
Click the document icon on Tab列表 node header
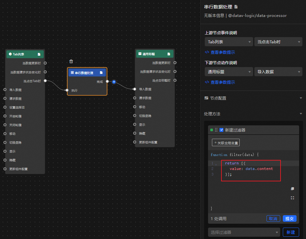[x=39, y=54]
